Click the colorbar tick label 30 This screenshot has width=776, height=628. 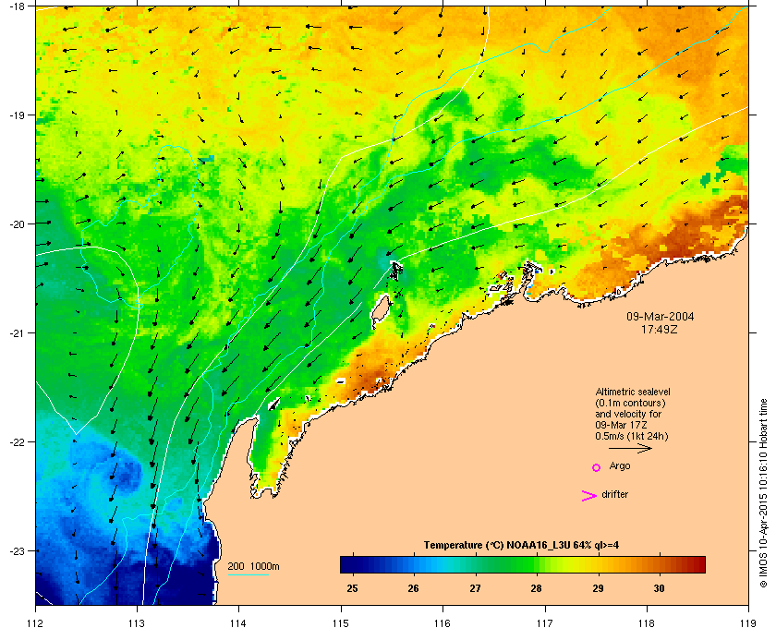pyautogui.click(x=659, y=588)
